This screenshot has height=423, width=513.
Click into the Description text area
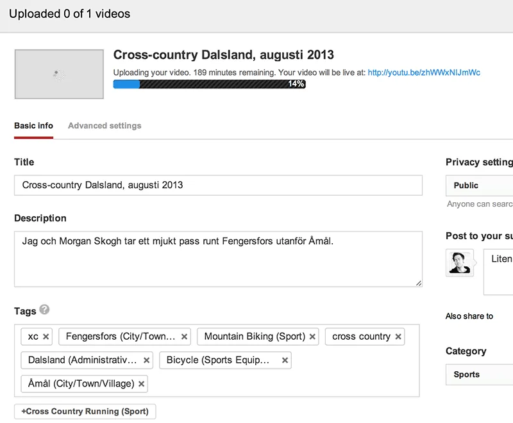pyautogui.click(x=218, y=259)
